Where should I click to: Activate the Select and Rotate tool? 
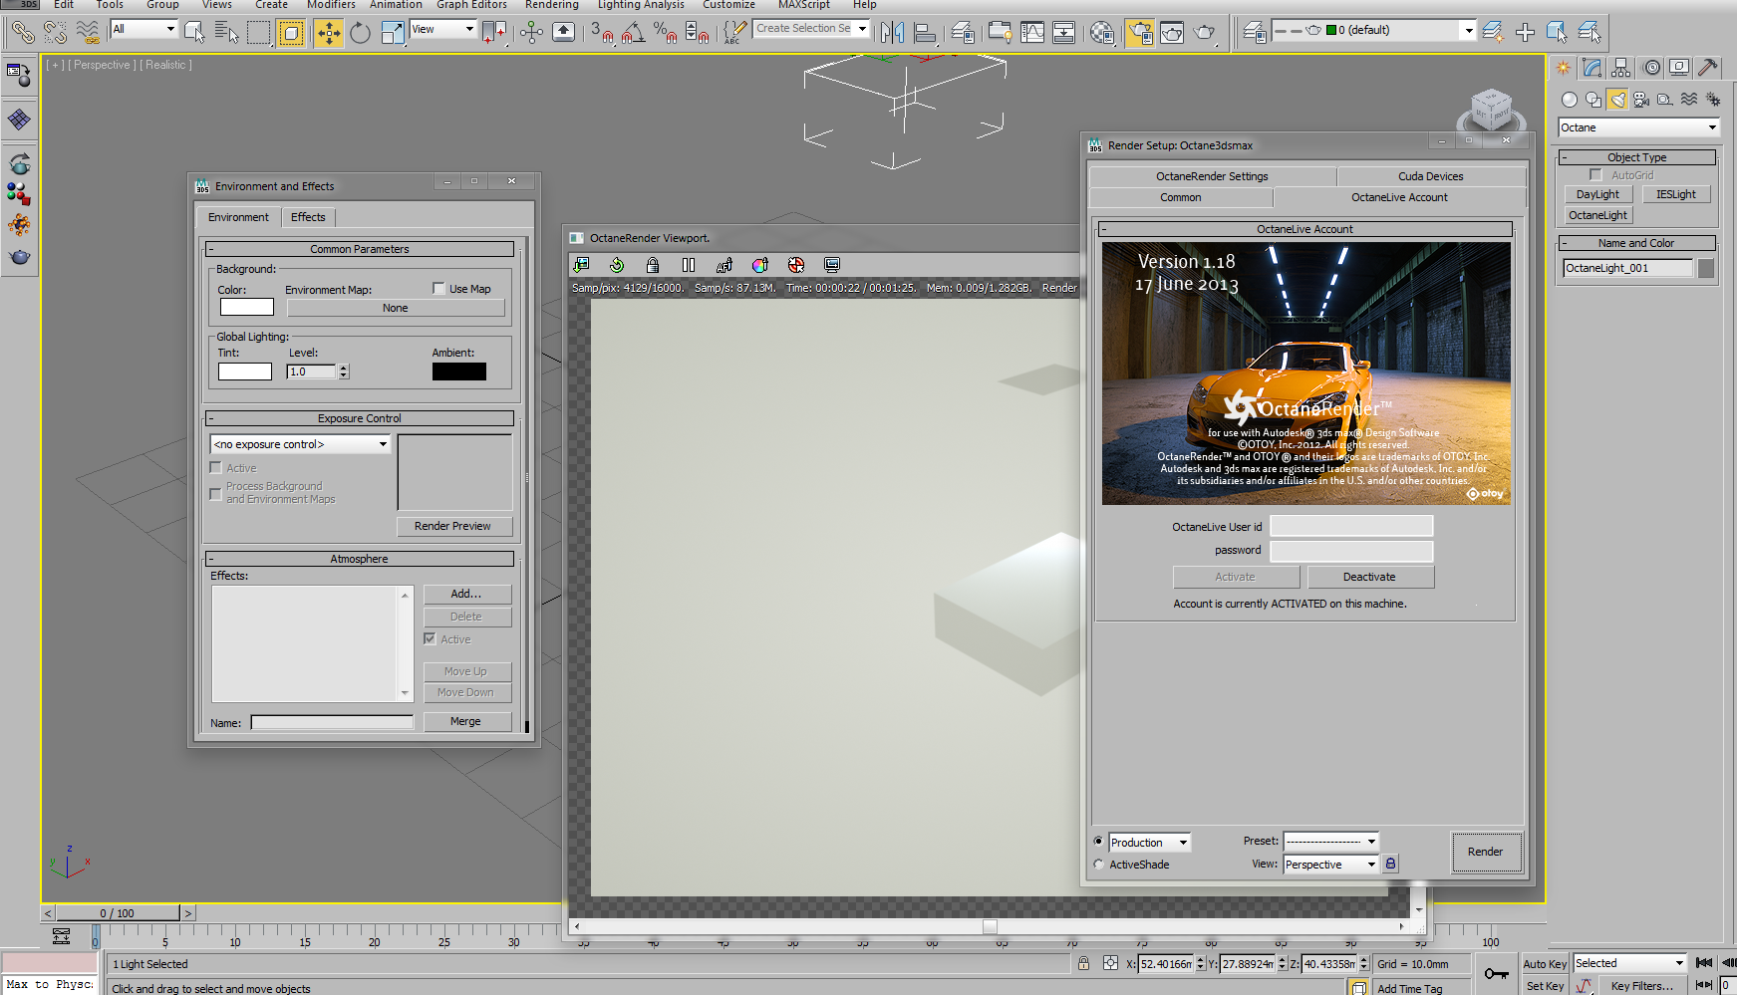coord(360,34)
